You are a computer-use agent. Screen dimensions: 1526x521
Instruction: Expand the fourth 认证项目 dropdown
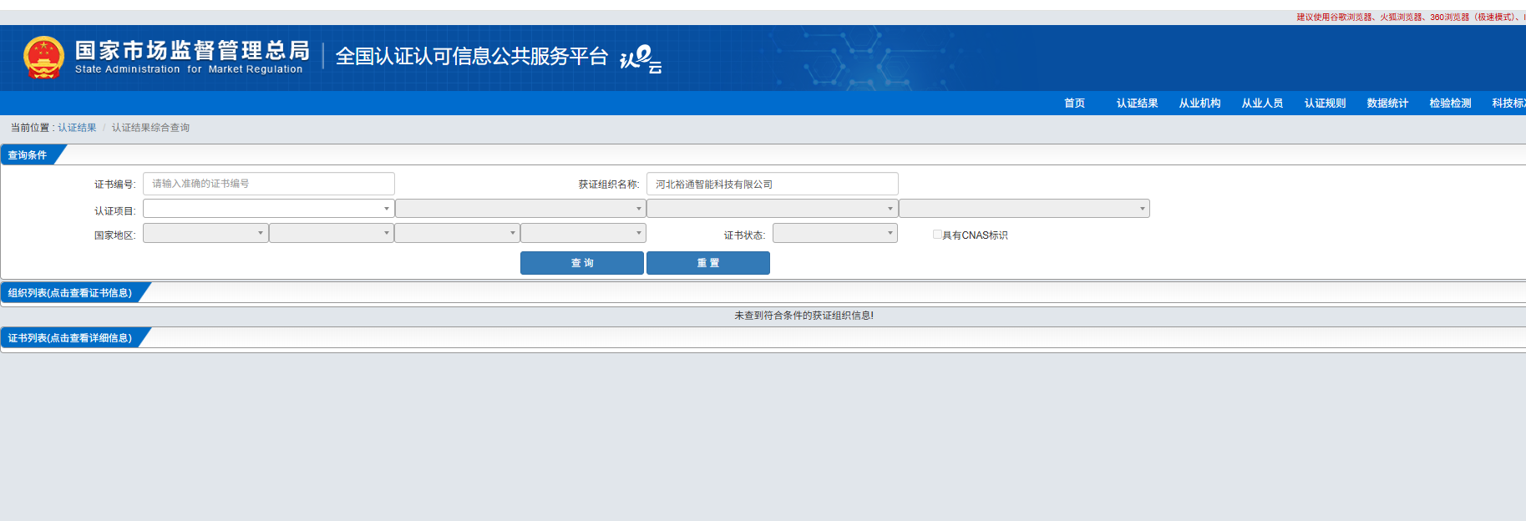(x=1025, y=209)
